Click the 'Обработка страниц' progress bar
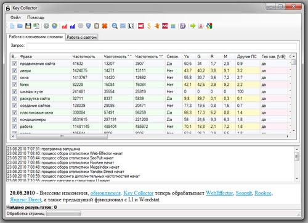Image resolution: width=308 pixels, height=223 pixels. (x=63, y=214)
